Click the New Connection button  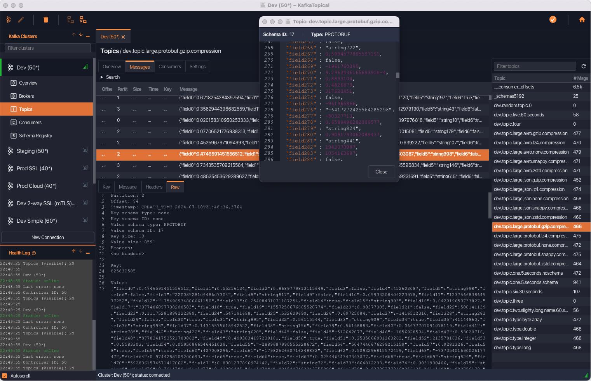(x=48, y=237)
